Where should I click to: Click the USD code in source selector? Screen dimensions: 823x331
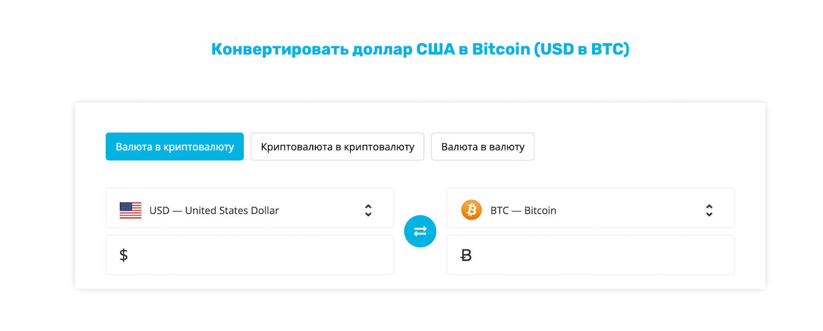[159, 210]
